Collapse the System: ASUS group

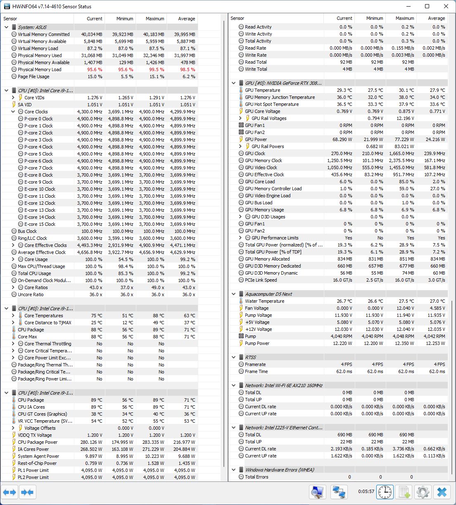[x=6, y=27]
